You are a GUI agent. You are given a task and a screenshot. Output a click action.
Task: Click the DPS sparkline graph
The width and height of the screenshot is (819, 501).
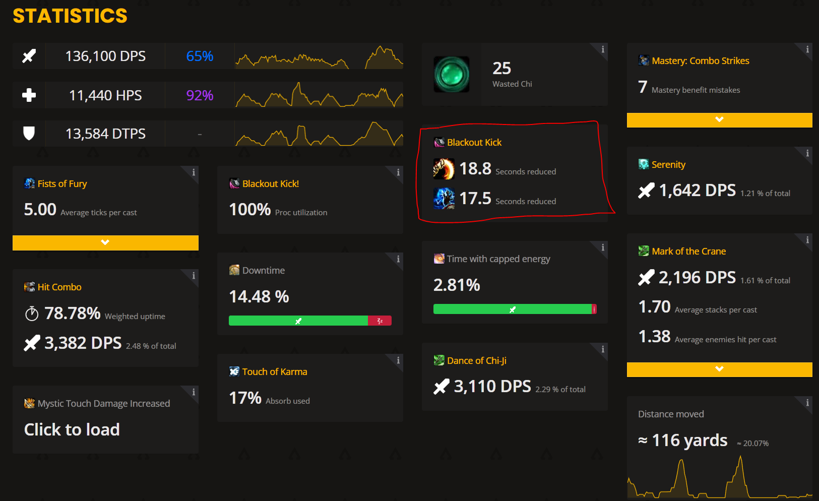pos(319,56)
